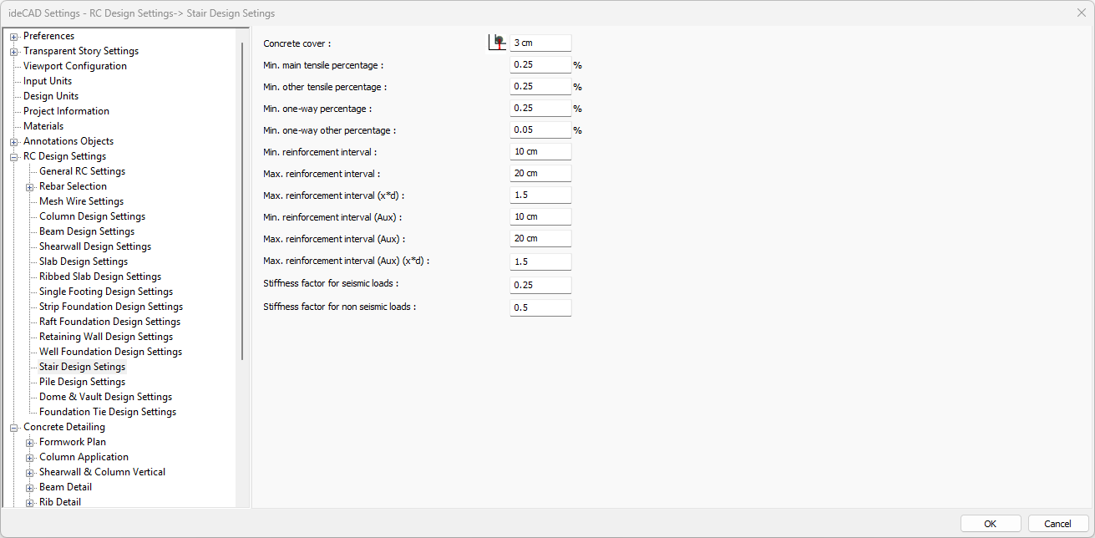Expand the Rebar Selection node
The height and width of the screenshot is (538, 1095).
point(30,187)
